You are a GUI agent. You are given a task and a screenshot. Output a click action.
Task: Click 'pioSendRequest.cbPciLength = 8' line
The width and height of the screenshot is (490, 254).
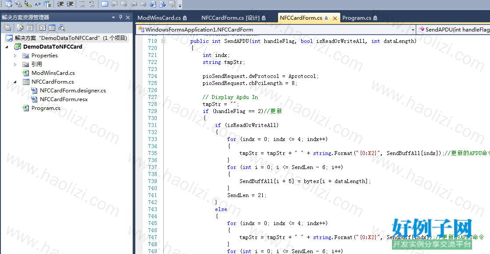[x=250, y=83]
